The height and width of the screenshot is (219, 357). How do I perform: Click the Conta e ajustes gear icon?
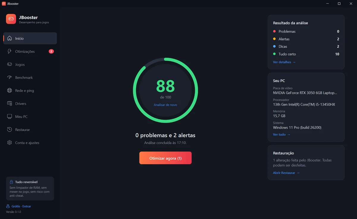[10, 143]
